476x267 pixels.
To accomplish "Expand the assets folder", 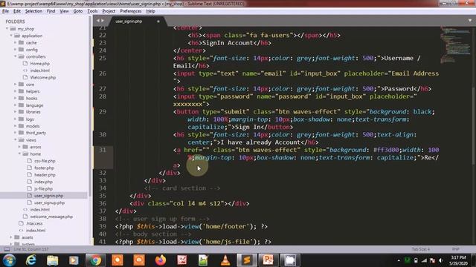I will click(11, 237).
